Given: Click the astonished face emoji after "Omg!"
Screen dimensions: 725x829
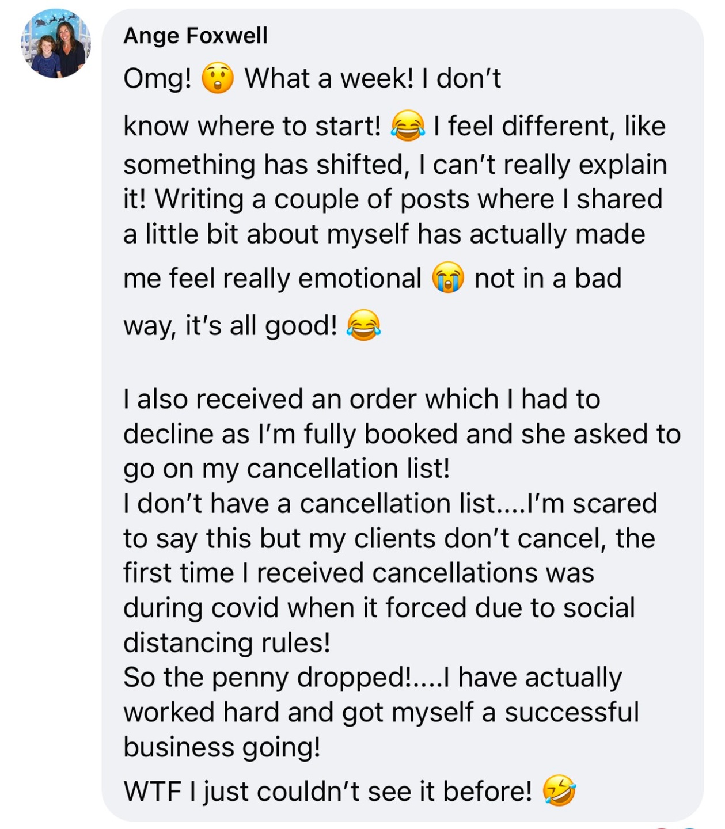Looking at the screenshot, I should coord(218,79).
